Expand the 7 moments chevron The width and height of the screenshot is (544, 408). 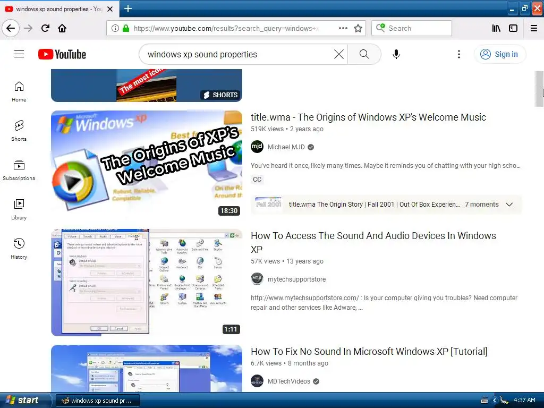(509, 205)
